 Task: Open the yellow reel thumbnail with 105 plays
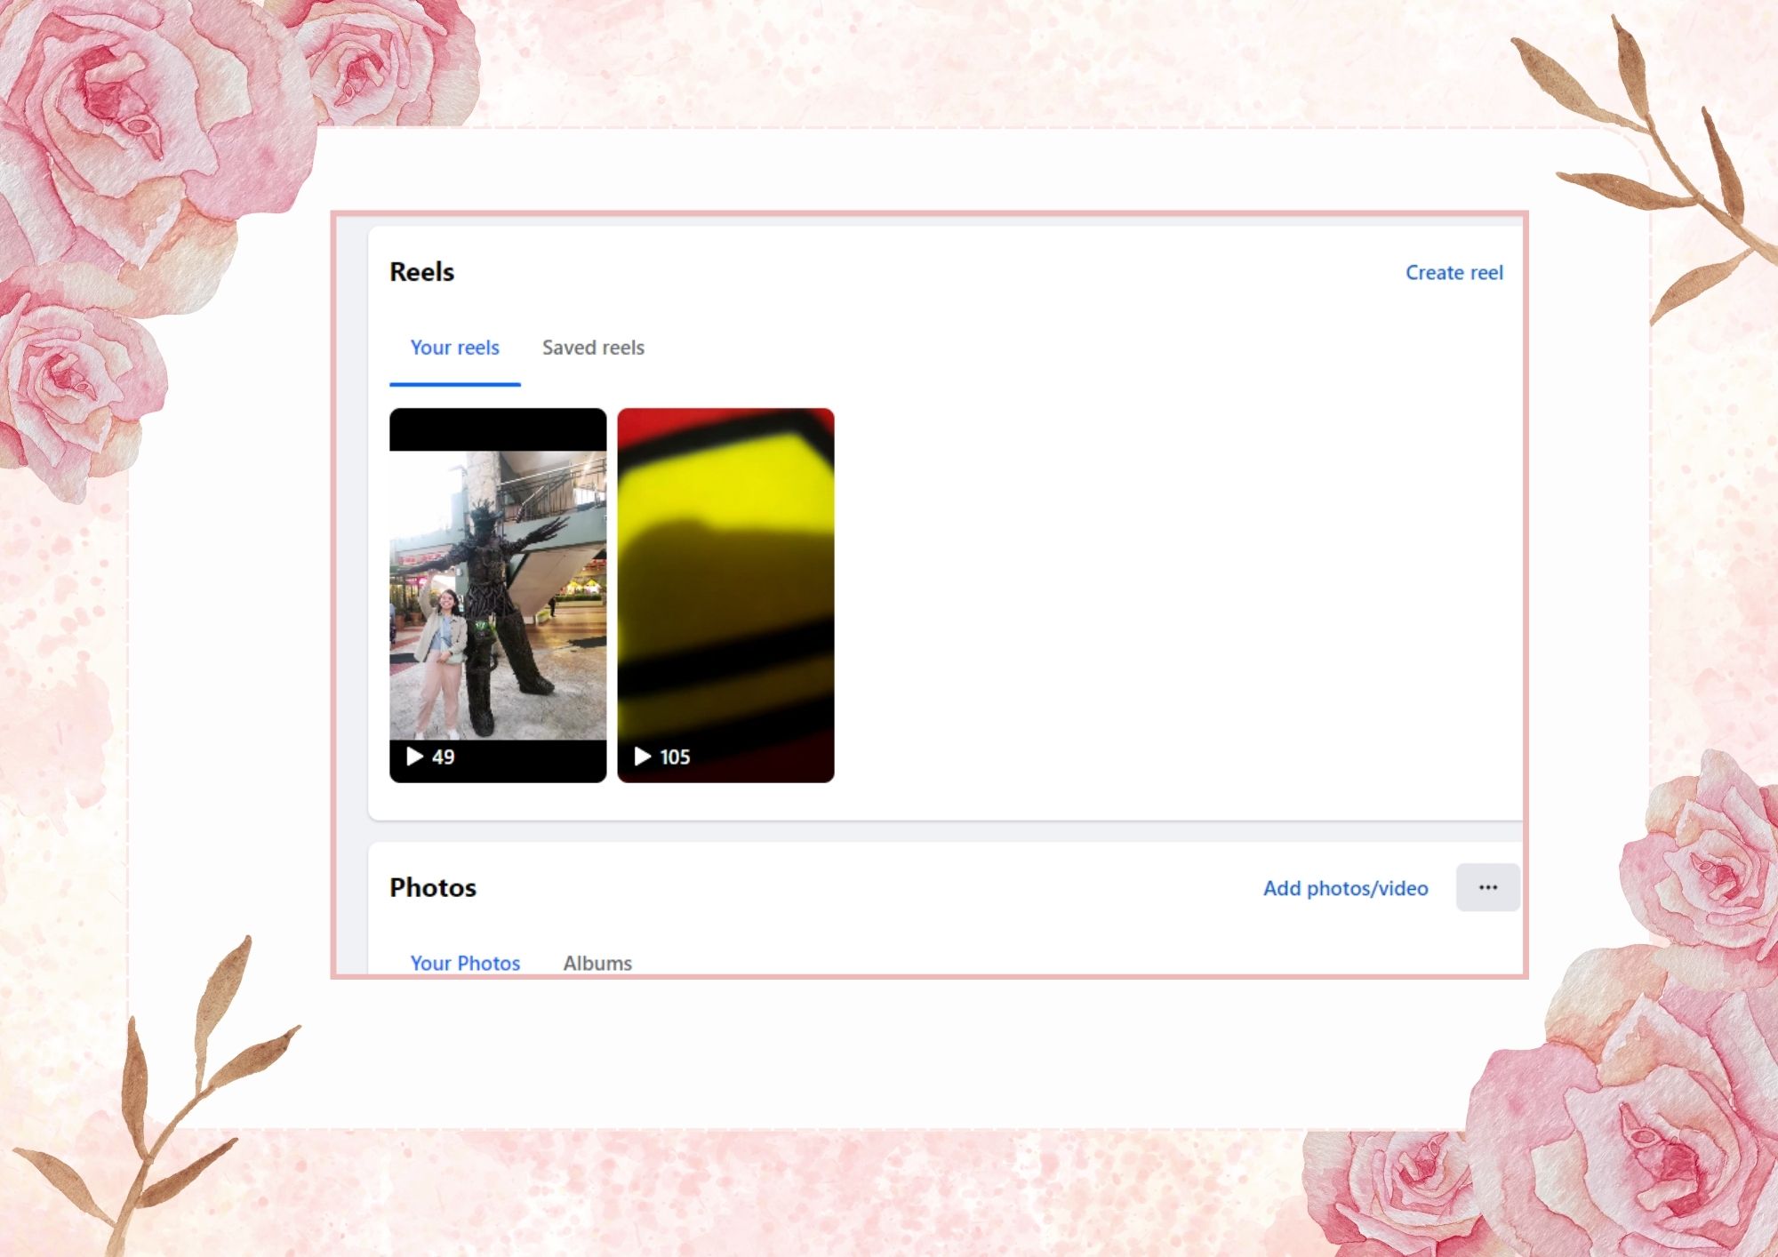[x=725, y=595]
